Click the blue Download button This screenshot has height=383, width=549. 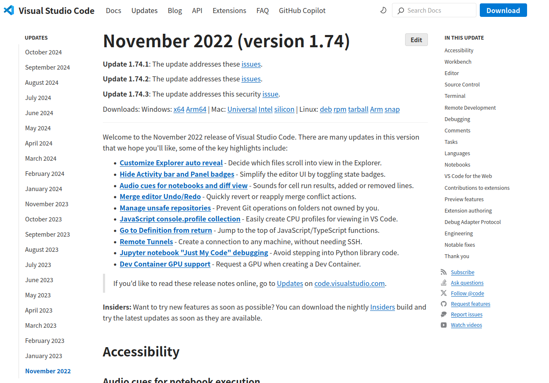(x=503, y=10)
